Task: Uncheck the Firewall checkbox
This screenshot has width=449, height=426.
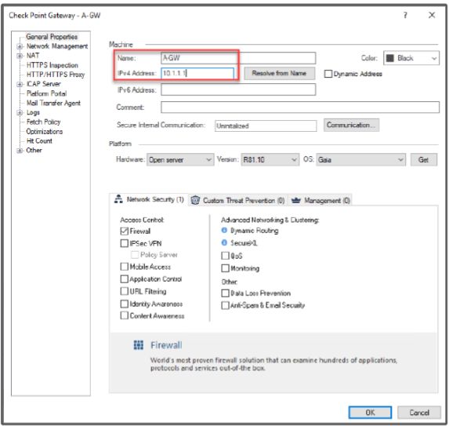Action: [125, 231]
